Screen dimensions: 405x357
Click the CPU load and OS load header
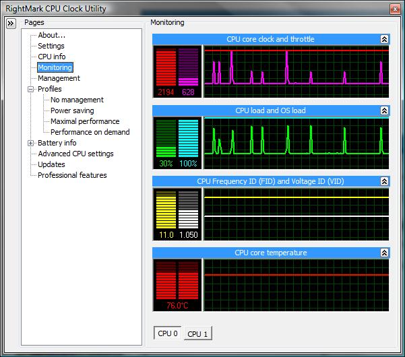[271, 110]
